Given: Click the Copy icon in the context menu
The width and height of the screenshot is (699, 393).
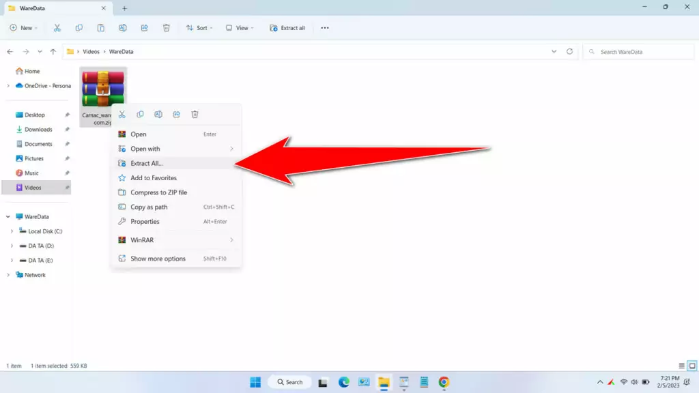Looking at the screenshot, I should click(x=140, y=115).
